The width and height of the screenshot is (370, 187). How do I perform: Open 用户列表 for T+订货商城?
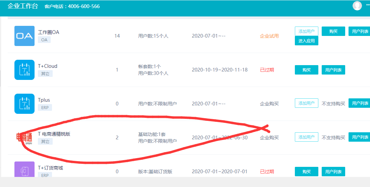[x=333, y=172]
